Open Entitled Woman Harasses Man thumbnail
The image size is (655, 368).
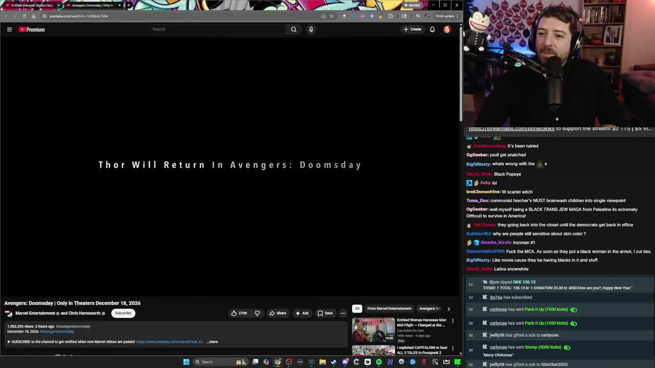[373, 330]
